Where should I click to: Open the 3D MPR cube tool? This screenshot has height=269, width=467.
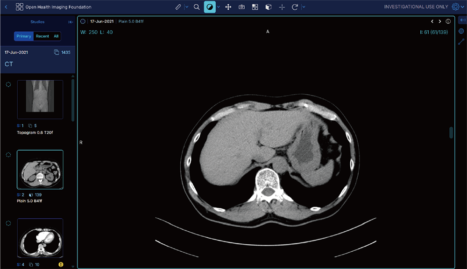pyautogui.click(x=269, y=7)
